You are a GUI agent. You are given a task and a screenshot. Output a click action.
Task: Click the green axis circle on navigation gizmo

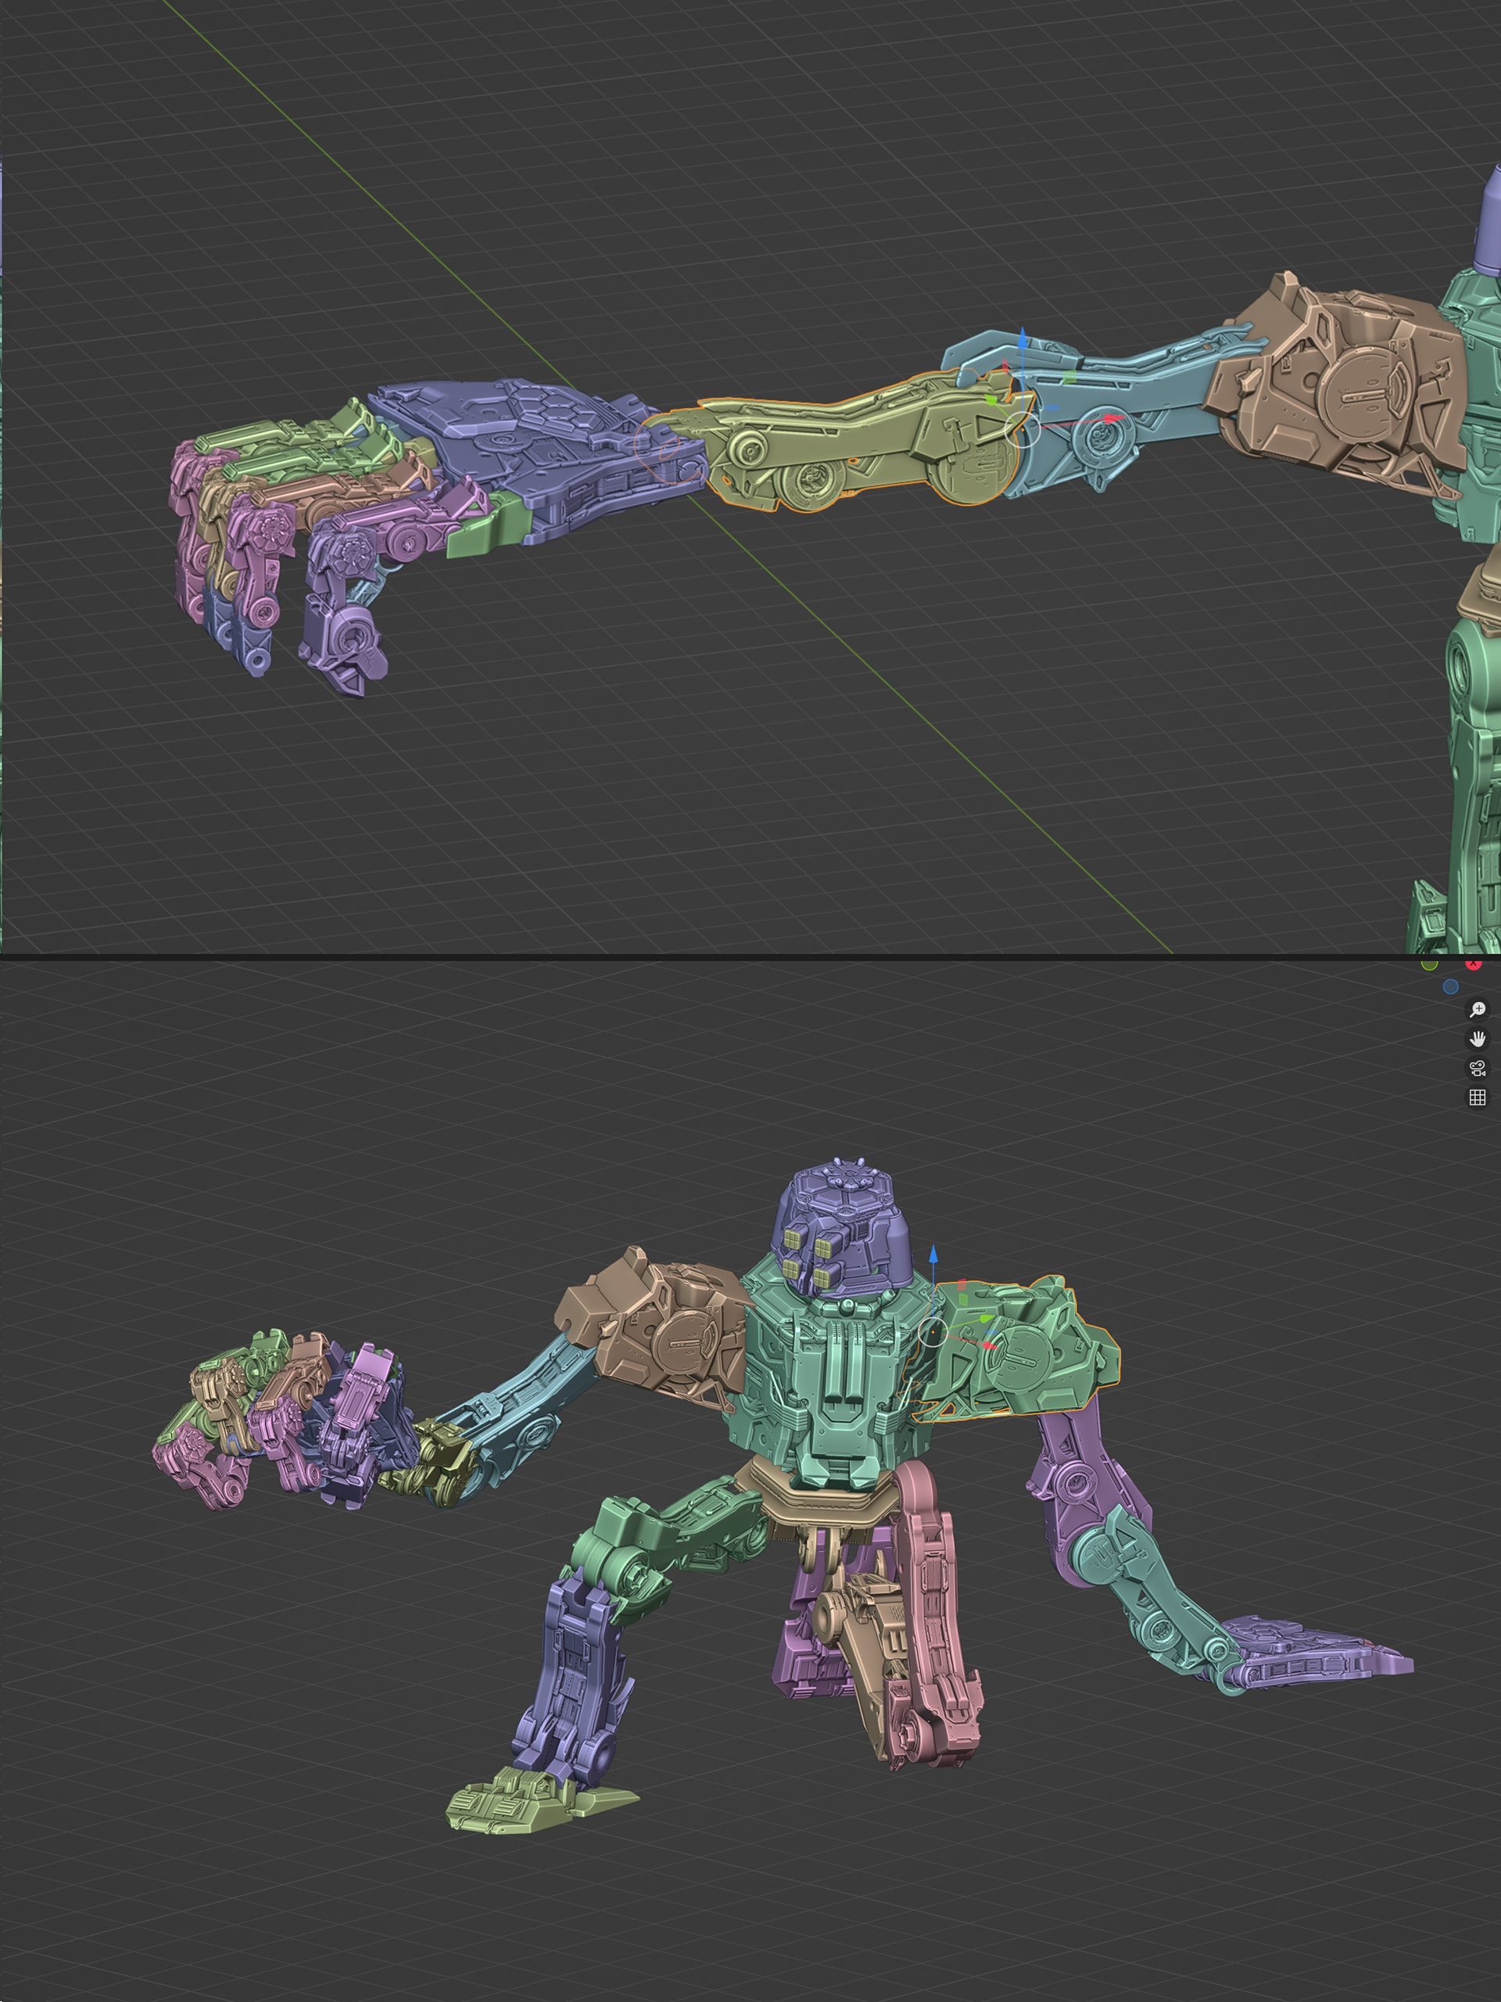[1430, 964]
